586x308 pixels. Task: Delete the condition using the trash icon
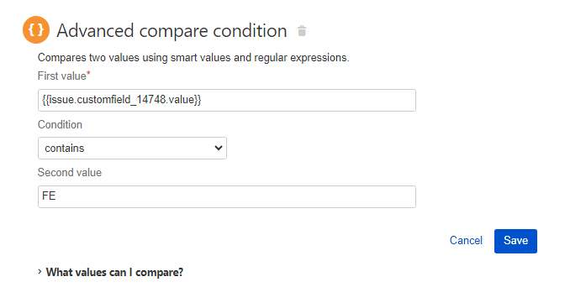(x=302, y=31)
